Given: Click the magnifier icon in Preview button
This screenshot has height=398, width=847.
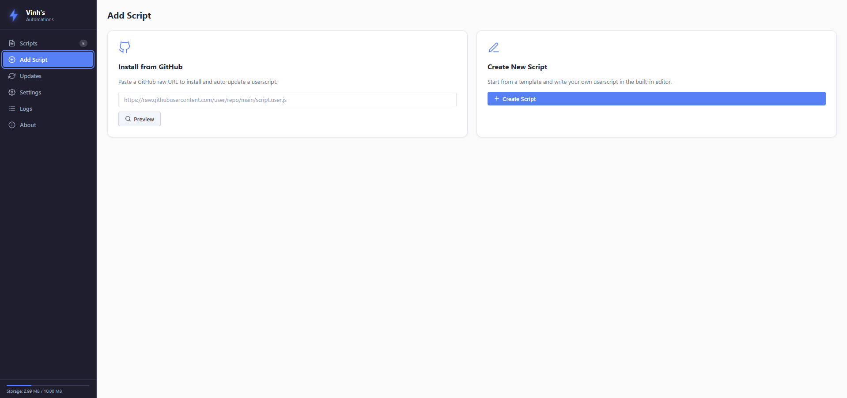Looking at the screenshot, I should 128,119.
